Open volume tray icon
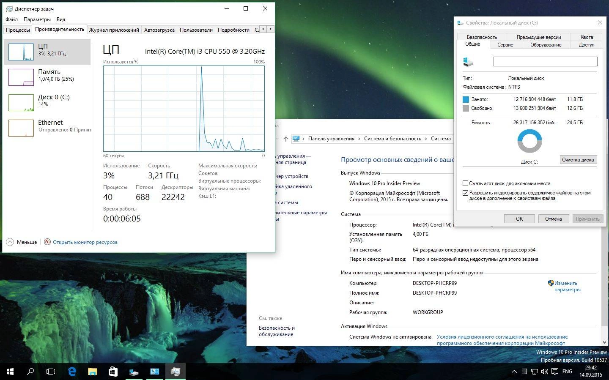 [544, 372]
